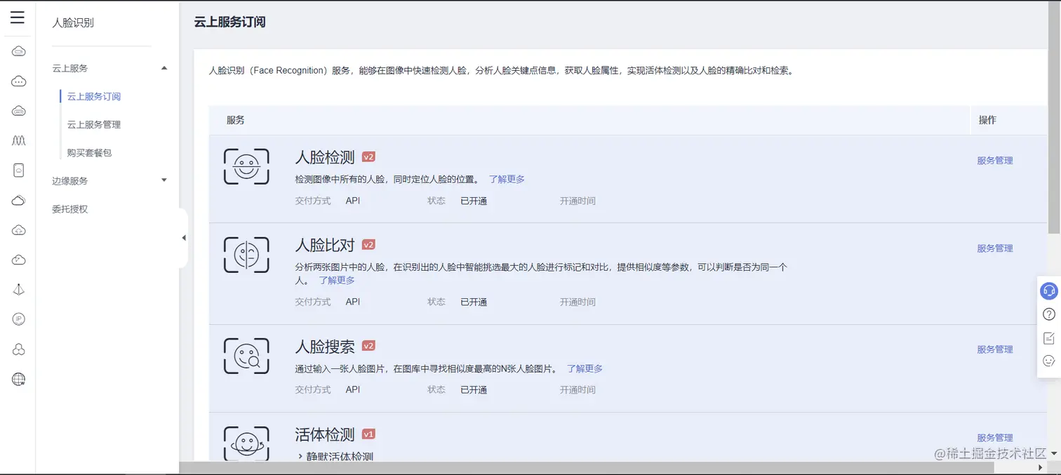
Task: Expand the 边缘服务 menu group
Action: point(164,180)
